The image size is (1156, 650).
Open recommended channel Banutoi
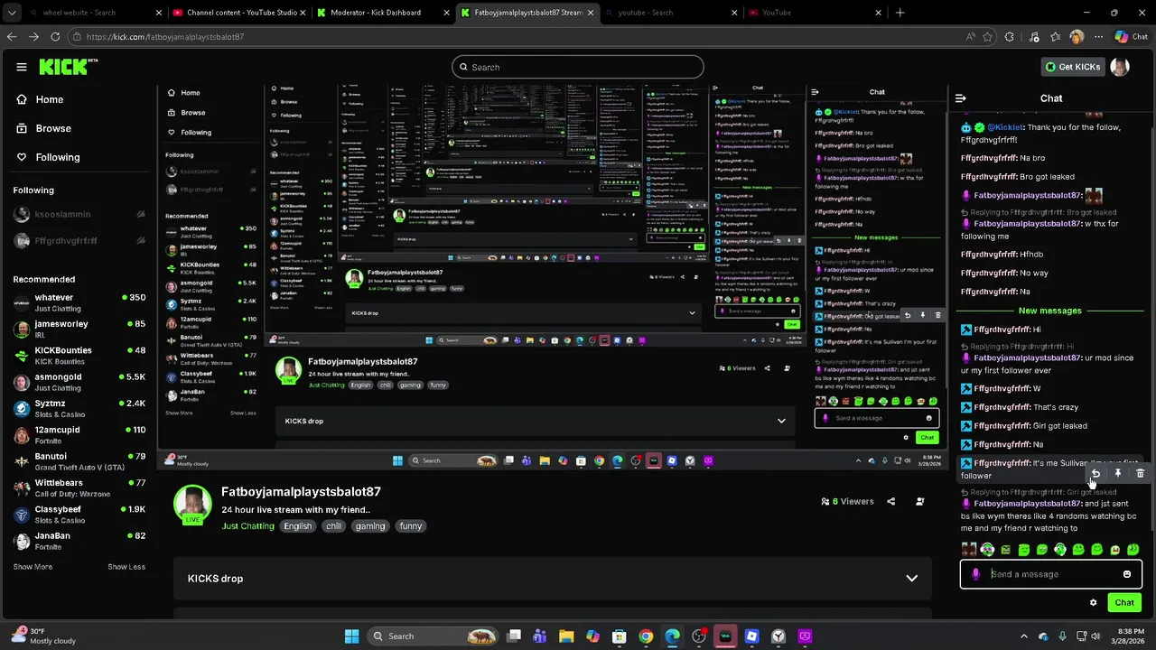pyautogui.click(x=79, y=461)
